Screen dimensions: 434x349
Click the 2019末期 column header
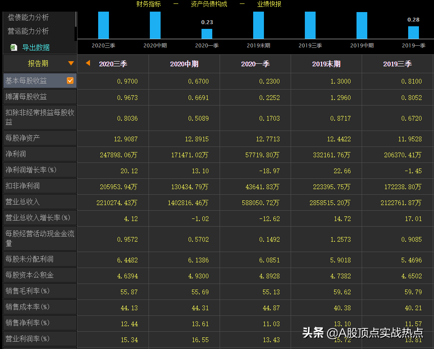click(x=326, y=64)
